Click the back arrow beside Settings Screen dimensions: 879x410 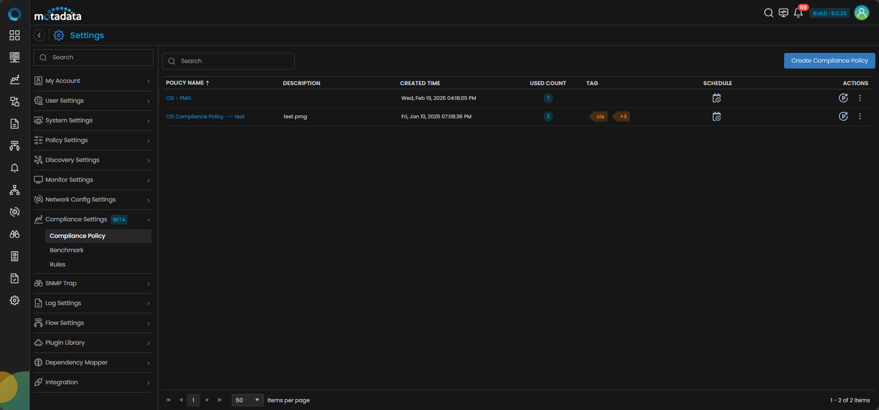40,35
